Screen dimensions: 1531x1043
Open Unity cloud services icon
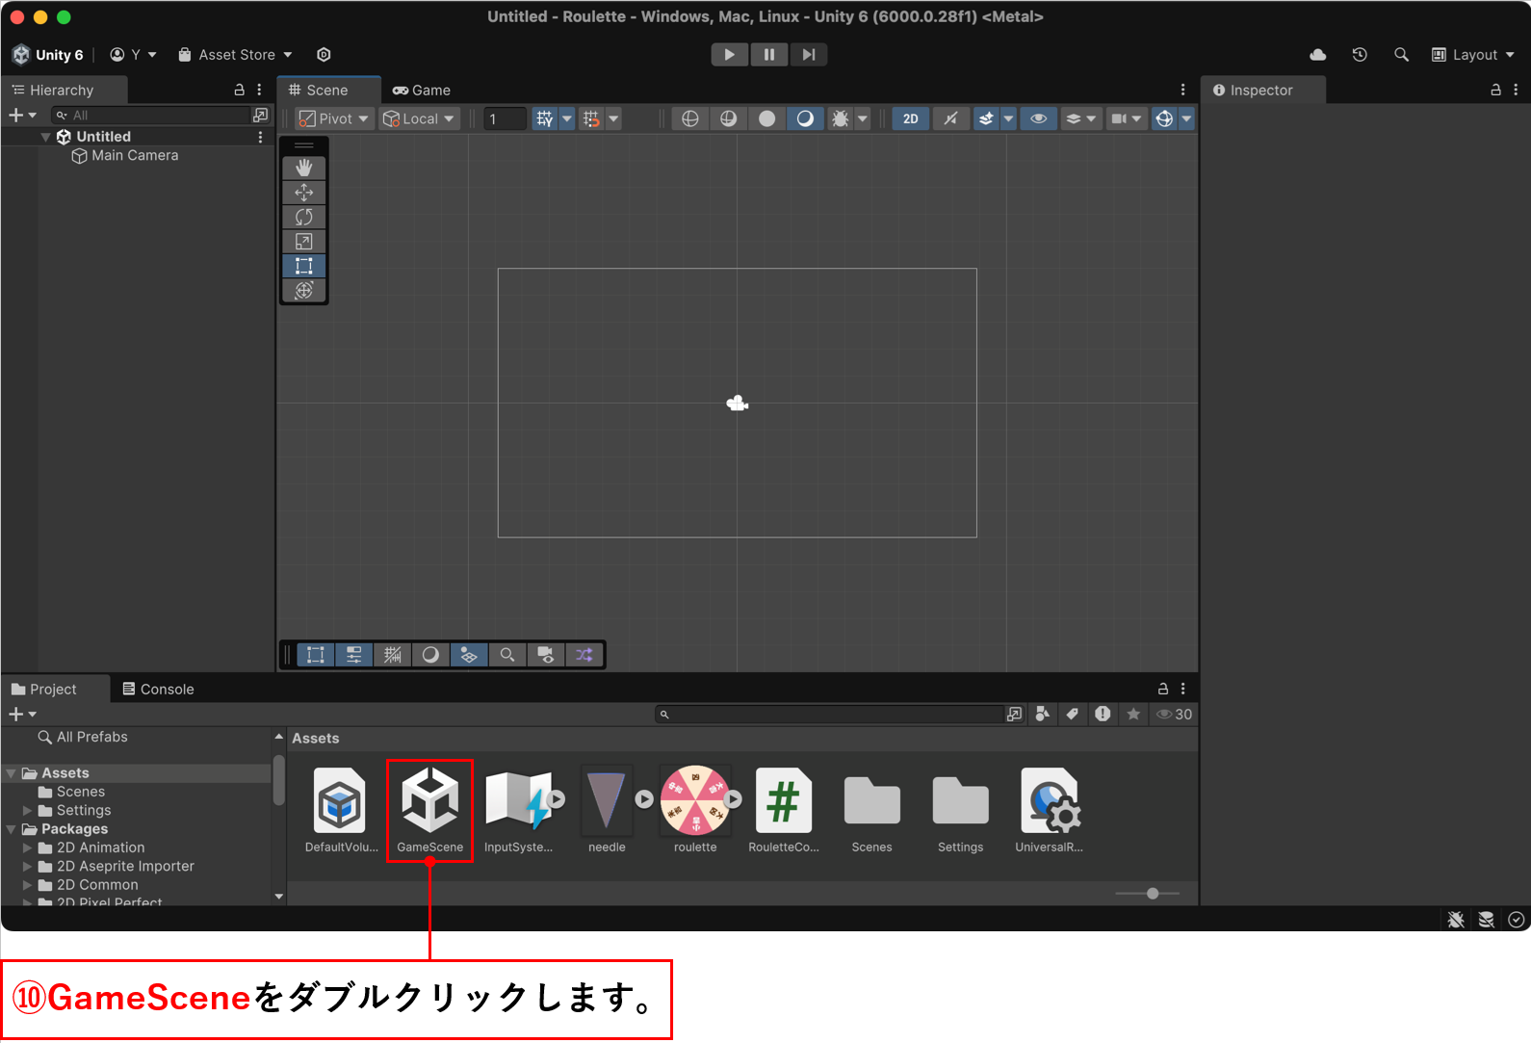(1318, 55)
